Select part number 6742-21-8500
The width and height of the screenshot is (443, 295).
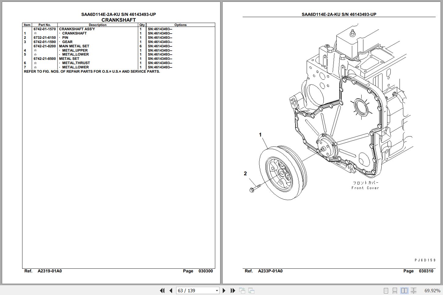tap(45, 59)
